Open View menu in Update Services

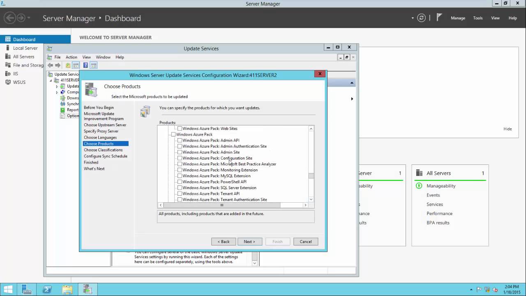coord(86,57)
